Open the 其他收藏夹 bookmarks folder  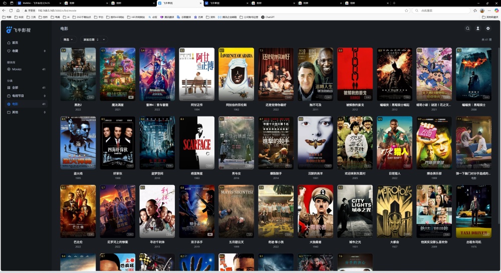pos(490,17)
